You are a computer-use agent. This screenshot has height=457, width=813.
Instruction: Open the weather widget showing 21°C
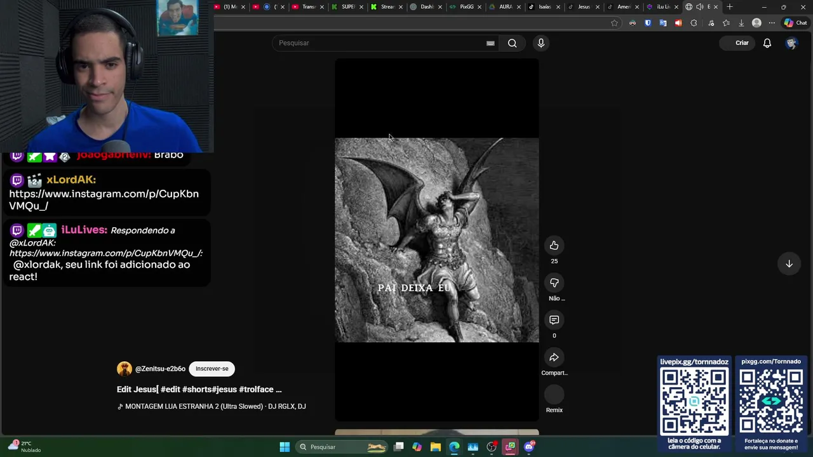click(24, 447)
